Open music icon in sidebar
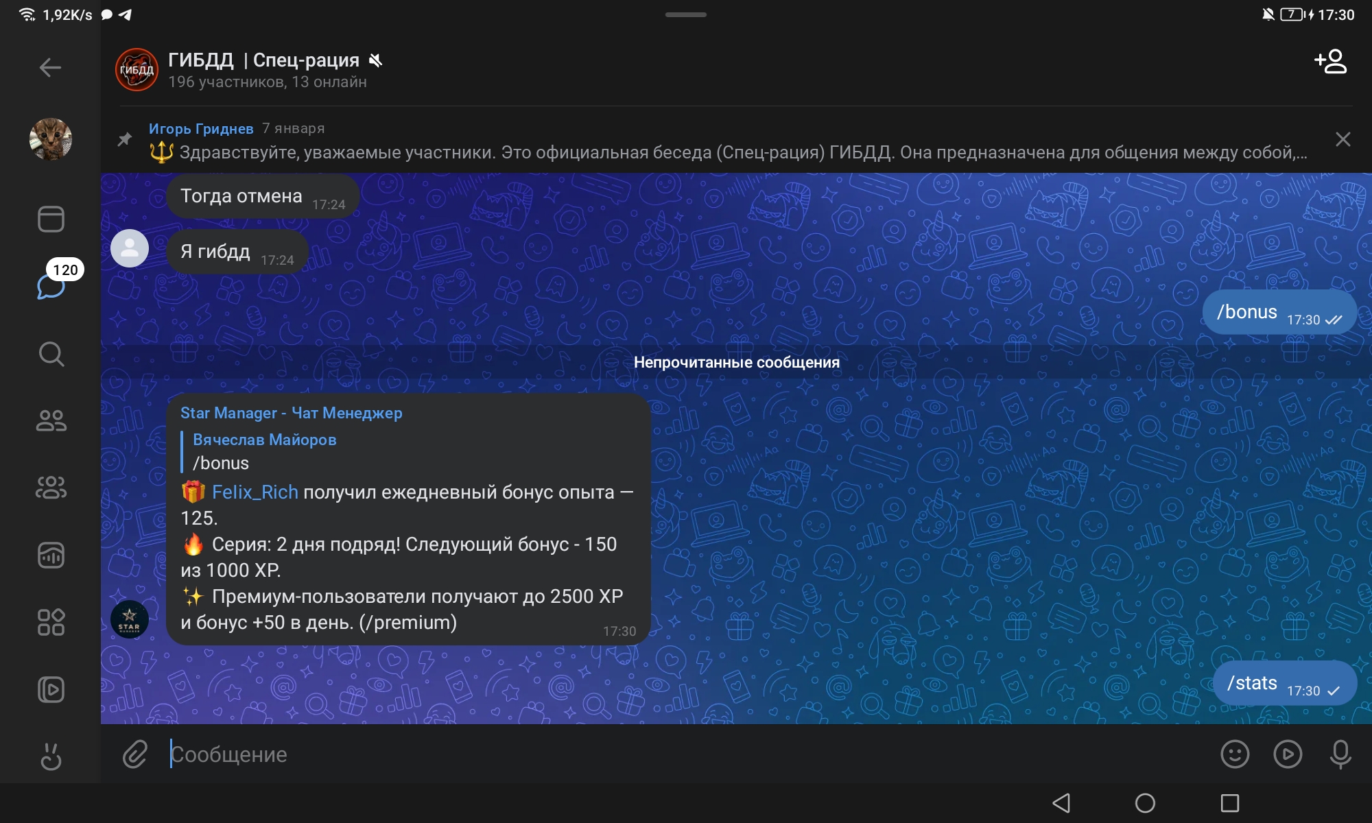This screenshot has height=823, width=1372. point(51,555)
